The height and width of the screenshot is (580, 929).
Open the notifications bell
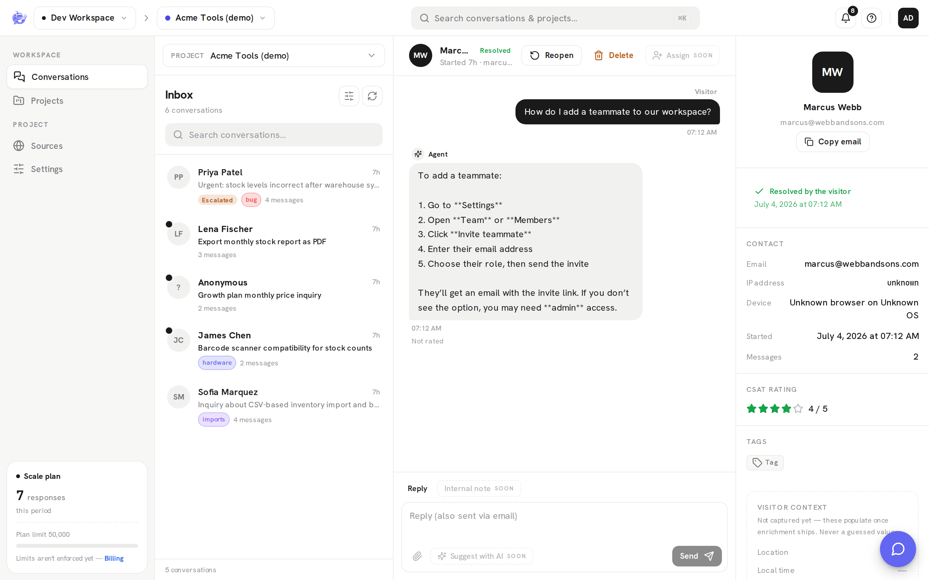point(846,18)
